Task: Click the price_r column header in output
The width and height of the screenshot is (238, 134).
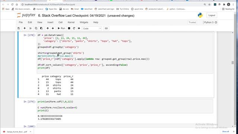Action: [68, 76]
